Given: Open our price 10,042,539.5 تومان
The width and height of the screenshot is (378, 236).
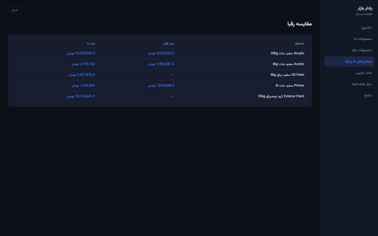Looking at the screenshot, I should click(81, 53).
